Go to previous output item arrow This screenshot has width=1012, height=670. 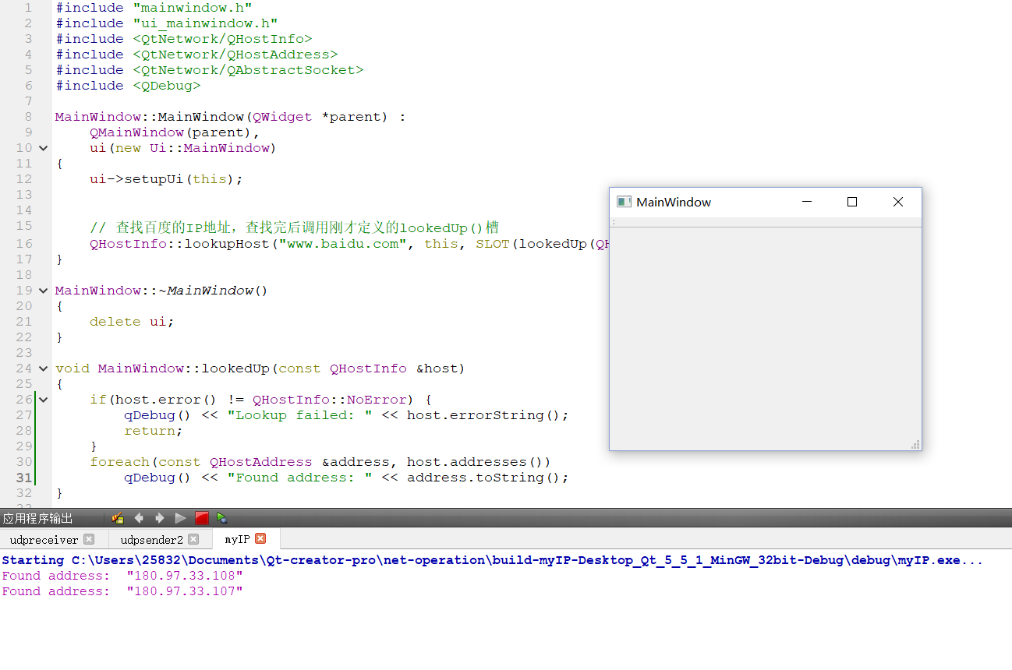point(139,518)
